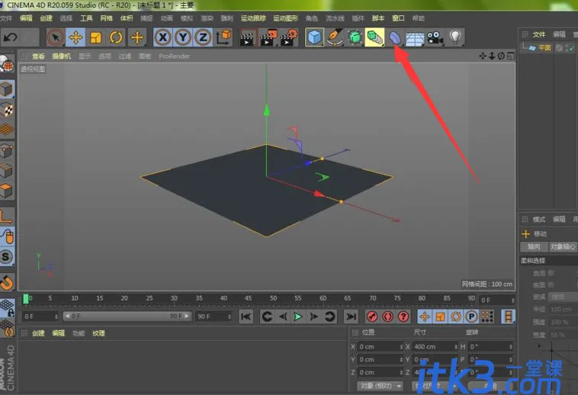Click the magnet tool icon
Screen dimensions: 578x395
tap(7, 282)
